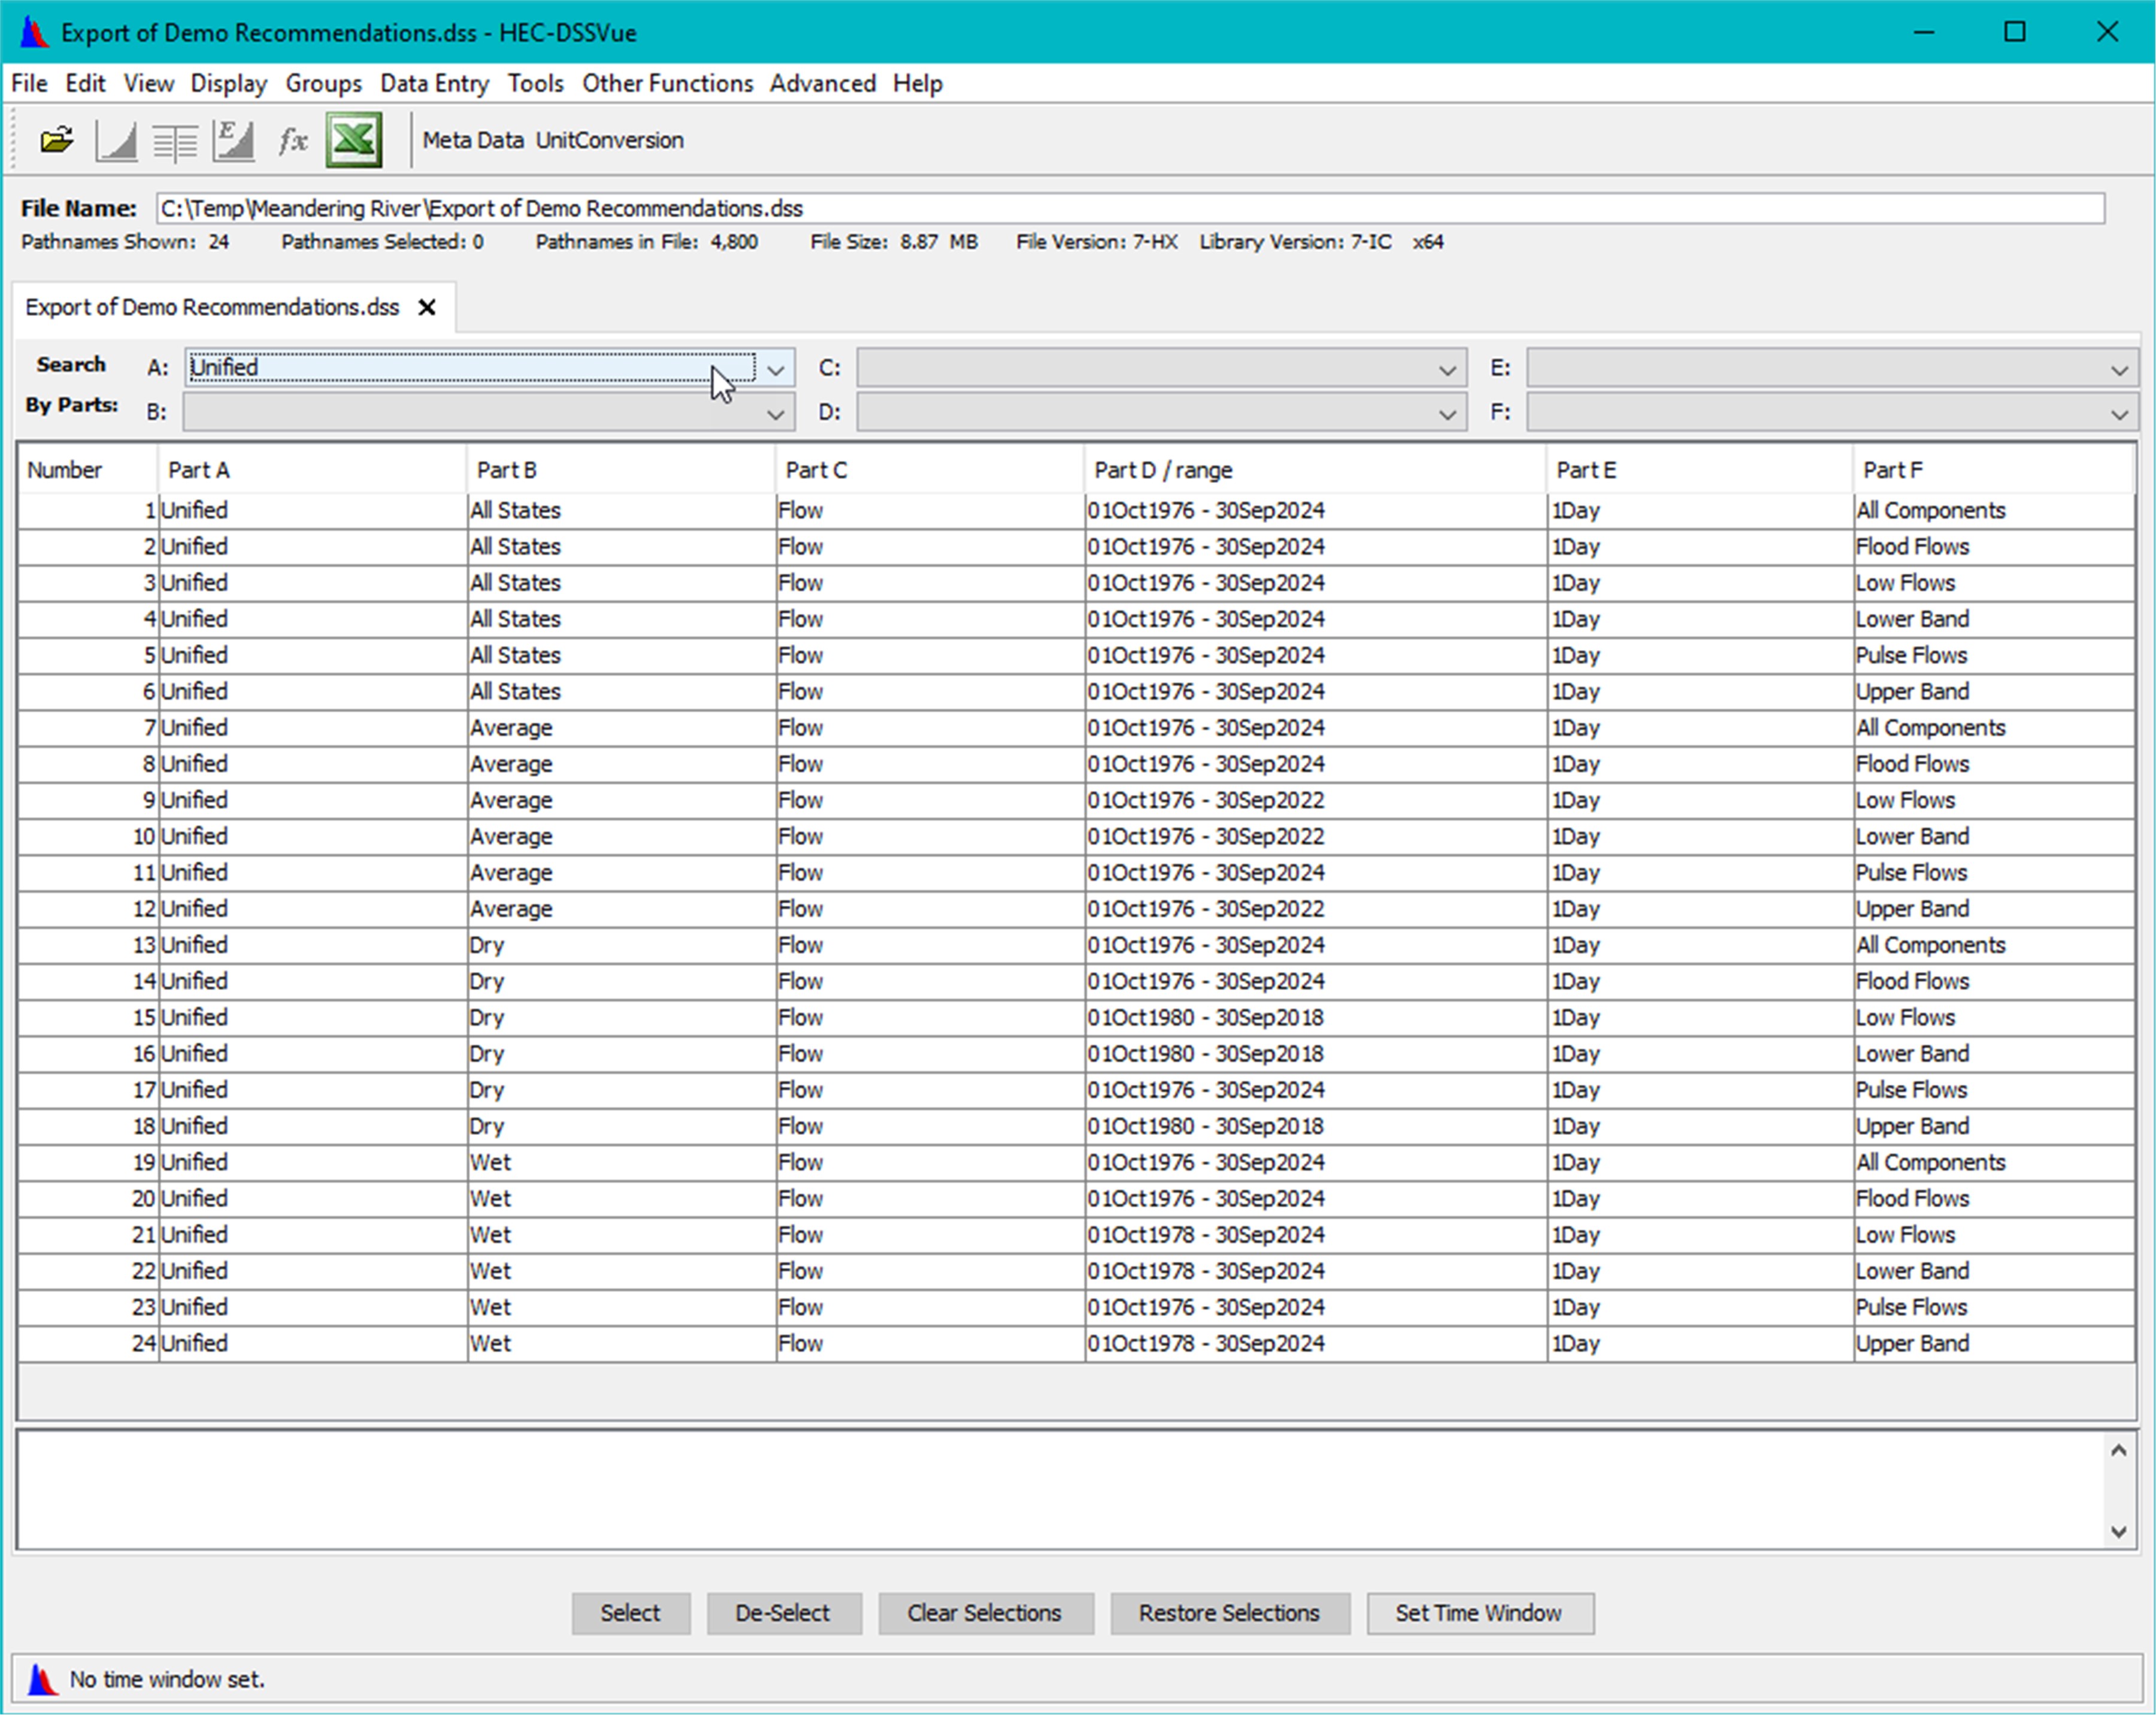
Task: Select row 15 Dry Low Flows
Action: [x=1076, y=1018]
